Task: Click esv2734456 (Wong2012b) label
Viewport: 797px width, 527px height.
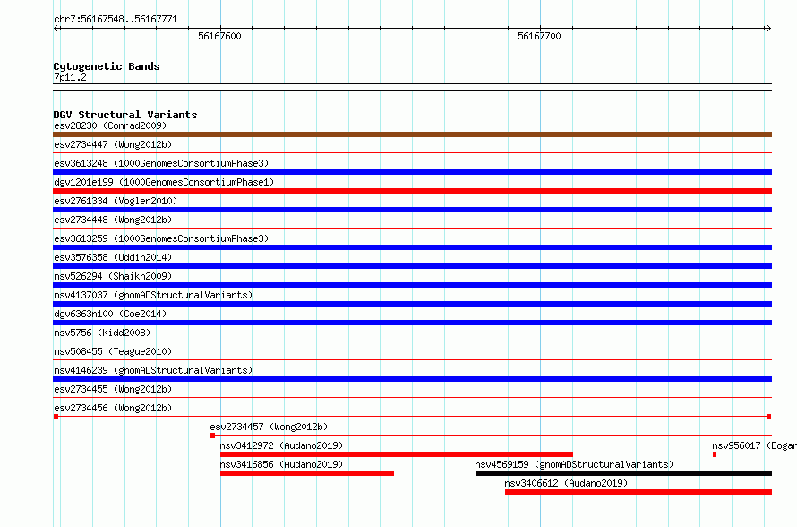Action: pos(113,408)
